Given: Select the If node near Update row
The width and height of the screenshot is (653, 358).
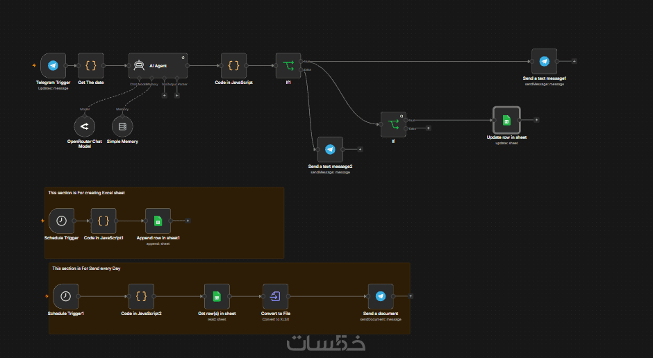Looking at the screenshot, I should pyautogui.click(x=393, y=124).
